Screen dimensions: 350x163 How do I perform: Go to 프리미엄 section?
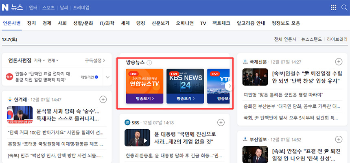coord(81,8)
